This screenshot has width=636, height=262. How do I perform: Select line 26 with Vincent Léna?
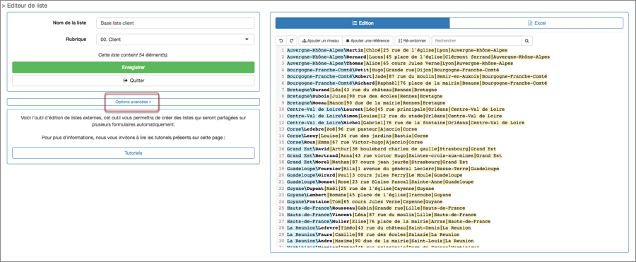pos(382,215)
